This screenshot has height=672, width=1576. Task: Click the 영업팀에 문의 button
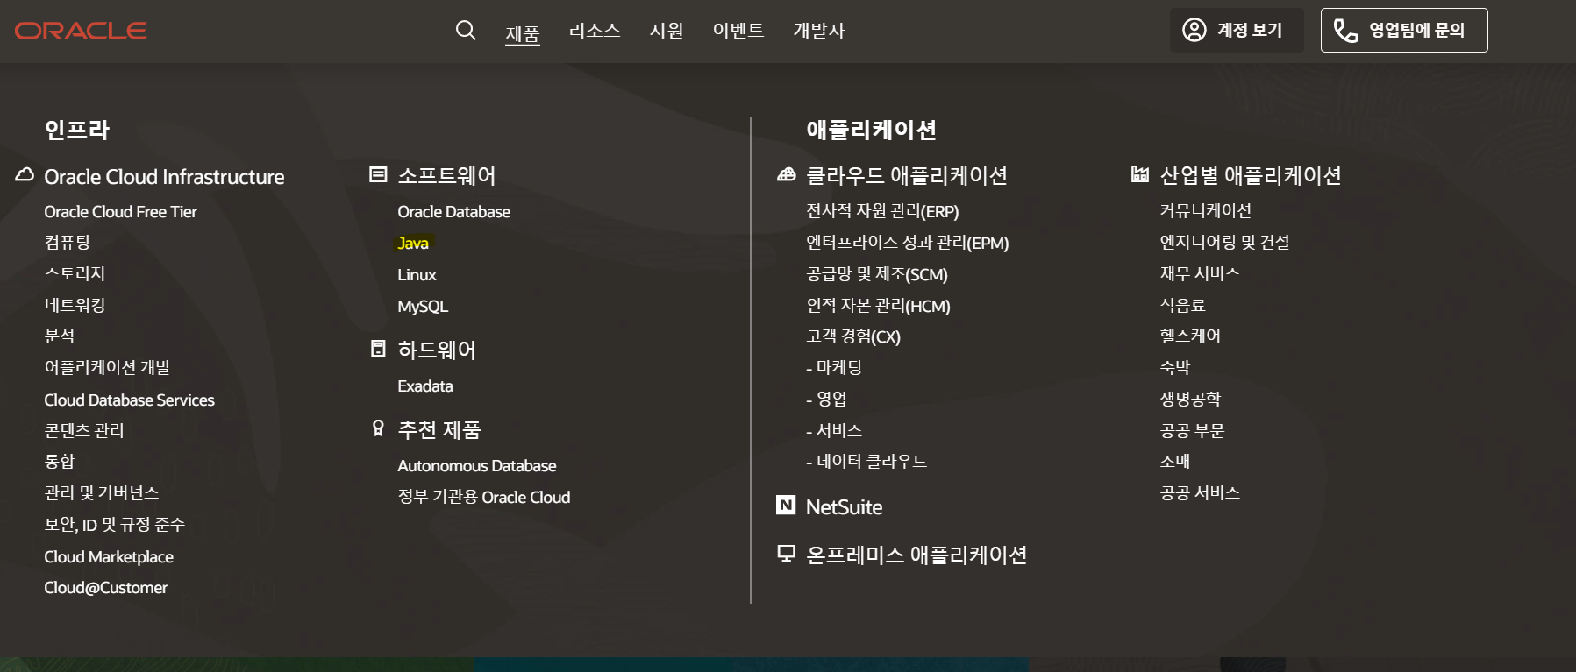(1404, 31)
